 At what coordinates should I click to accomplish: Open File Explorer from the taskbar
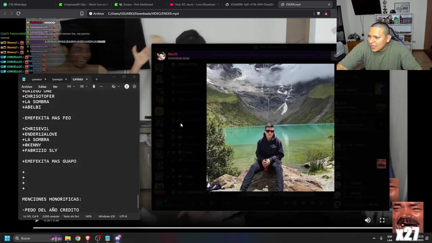pos(68,238)
